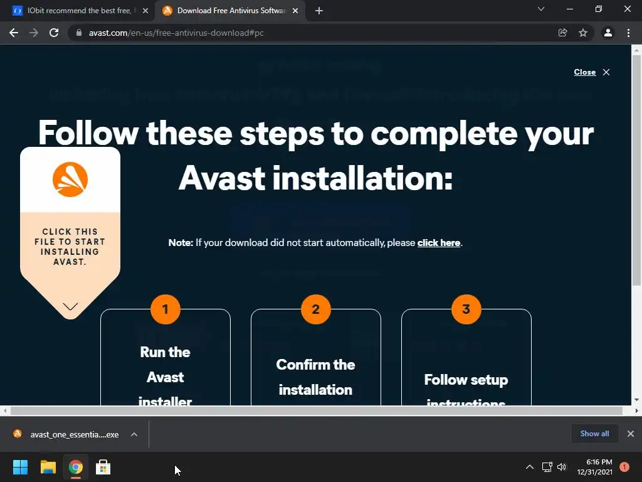This screenshot has height=482, width=642.
Task: Click the 'Confirm the installation' step text
Action: point(316,377)
